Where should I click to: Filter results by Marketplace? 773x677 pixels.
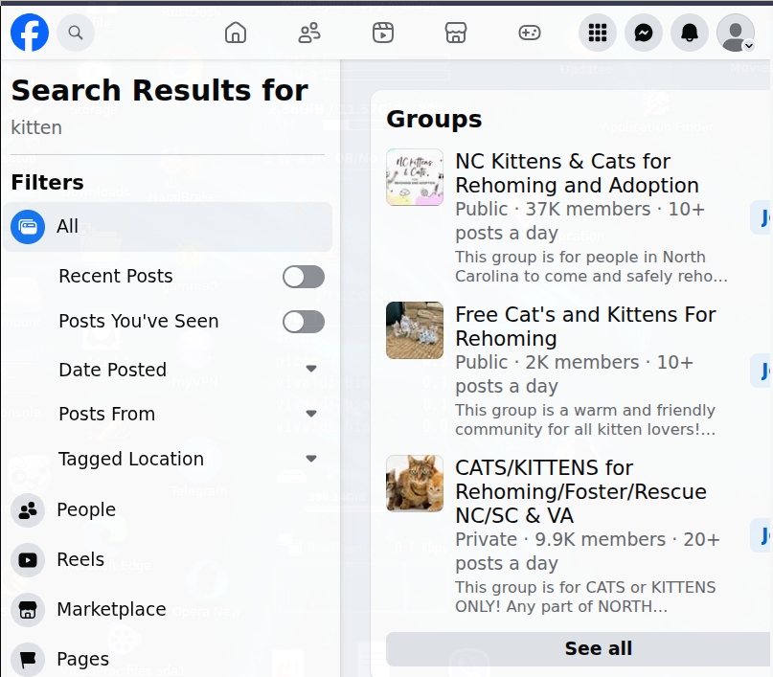tap(111, 610)
